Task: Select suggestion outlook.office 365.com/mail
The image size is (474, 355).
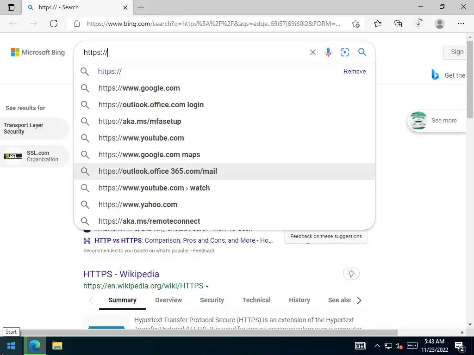Action: [x=225, y=171]
